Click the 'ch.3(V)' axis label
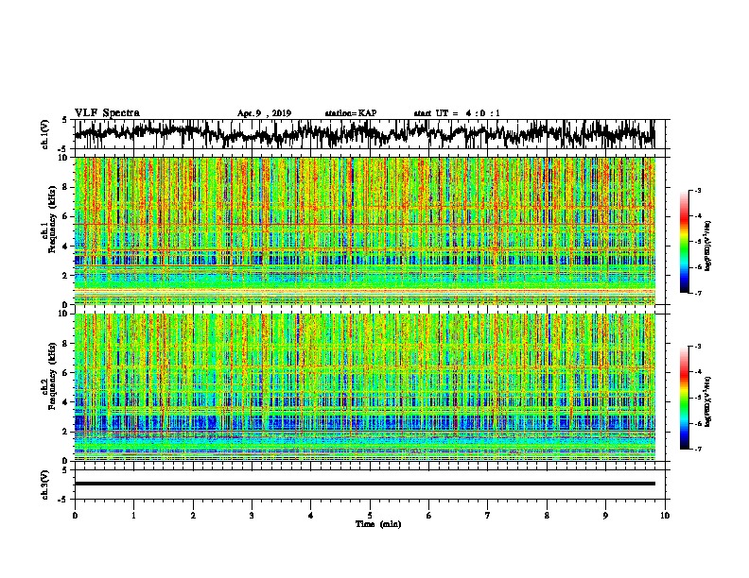749x578 pixels. [x=45, y=484]
